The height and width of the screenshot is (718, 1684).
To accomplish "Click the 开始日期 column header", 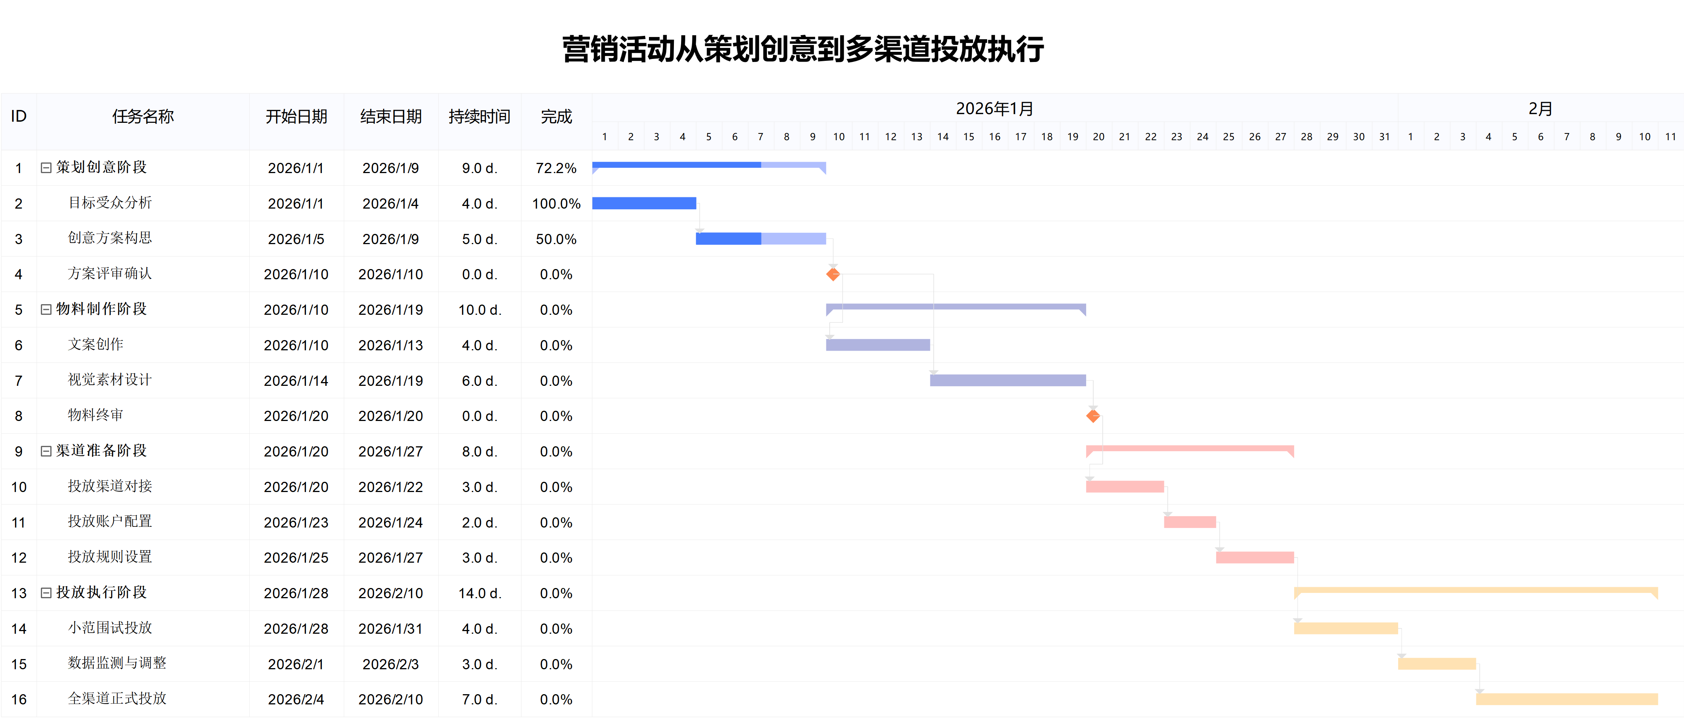I will pos(296,117).
